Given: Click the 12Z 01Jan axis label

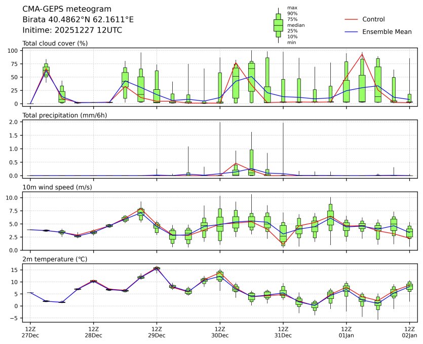Looking at the screenshot, I should (346, 332).
